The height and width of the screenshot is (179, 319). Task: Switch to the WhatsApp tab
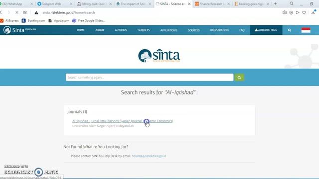tap(14, 4)
